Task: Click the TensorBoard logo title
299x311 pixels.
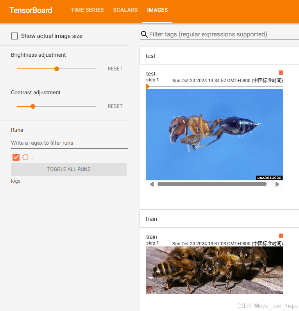Action: (x=31, y=10)
